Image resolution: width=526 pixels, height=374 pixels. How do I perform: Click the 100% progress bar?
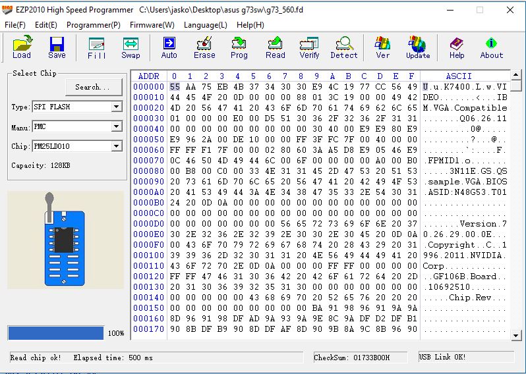click(56, 333)
